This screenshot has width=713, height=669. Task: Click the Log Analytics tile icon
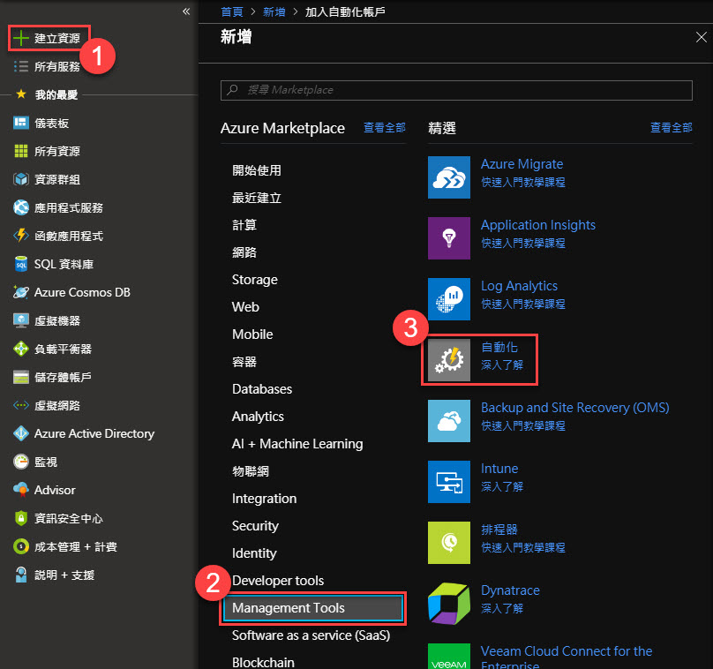coord(449,299)
